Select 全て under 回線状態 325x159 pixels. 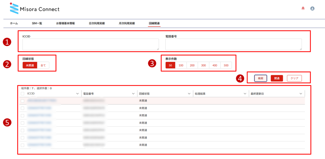pos(43,65)
